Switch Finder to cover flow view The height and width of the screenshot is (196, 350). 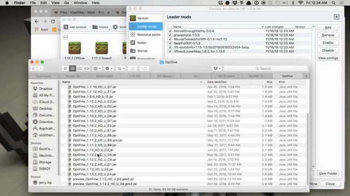(x=86, y=69)
